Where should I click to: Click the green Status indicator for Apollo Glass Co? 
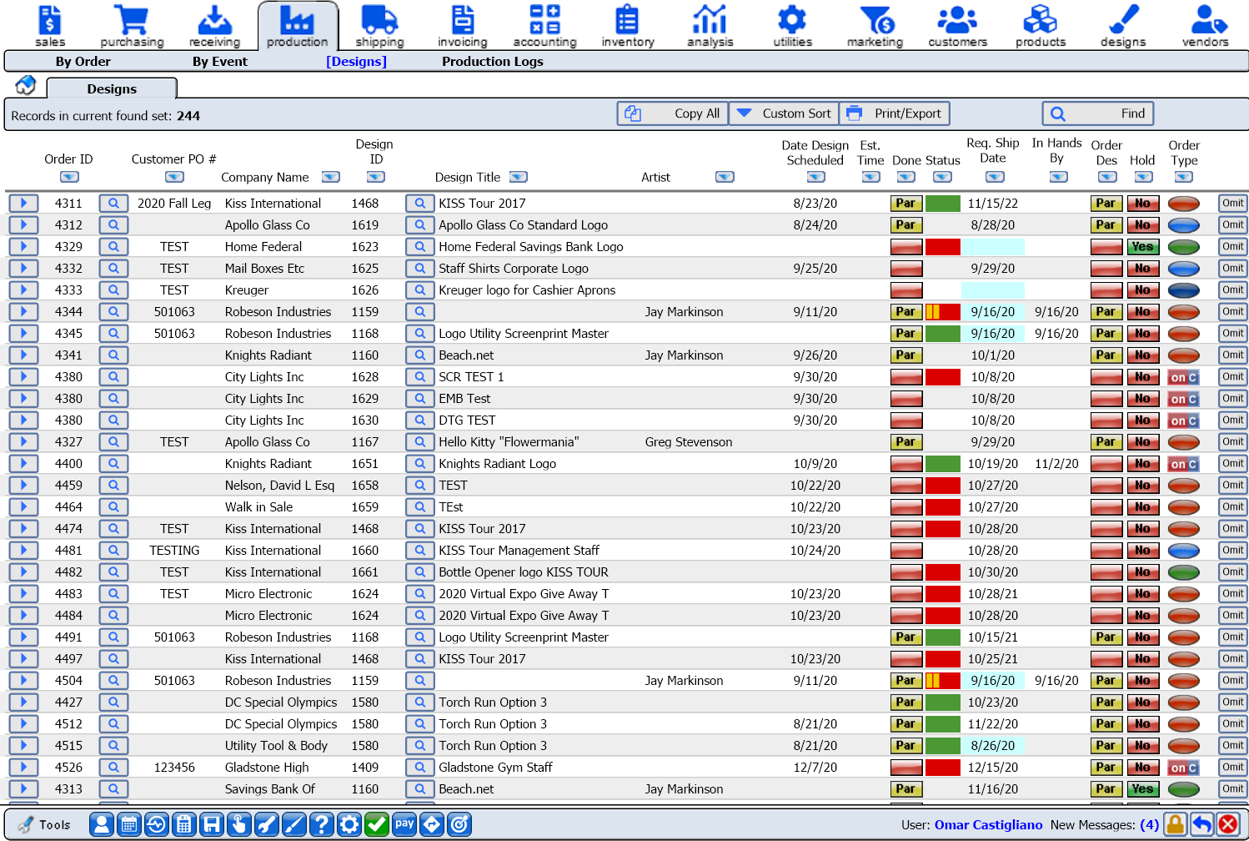(x=941, y=224)
